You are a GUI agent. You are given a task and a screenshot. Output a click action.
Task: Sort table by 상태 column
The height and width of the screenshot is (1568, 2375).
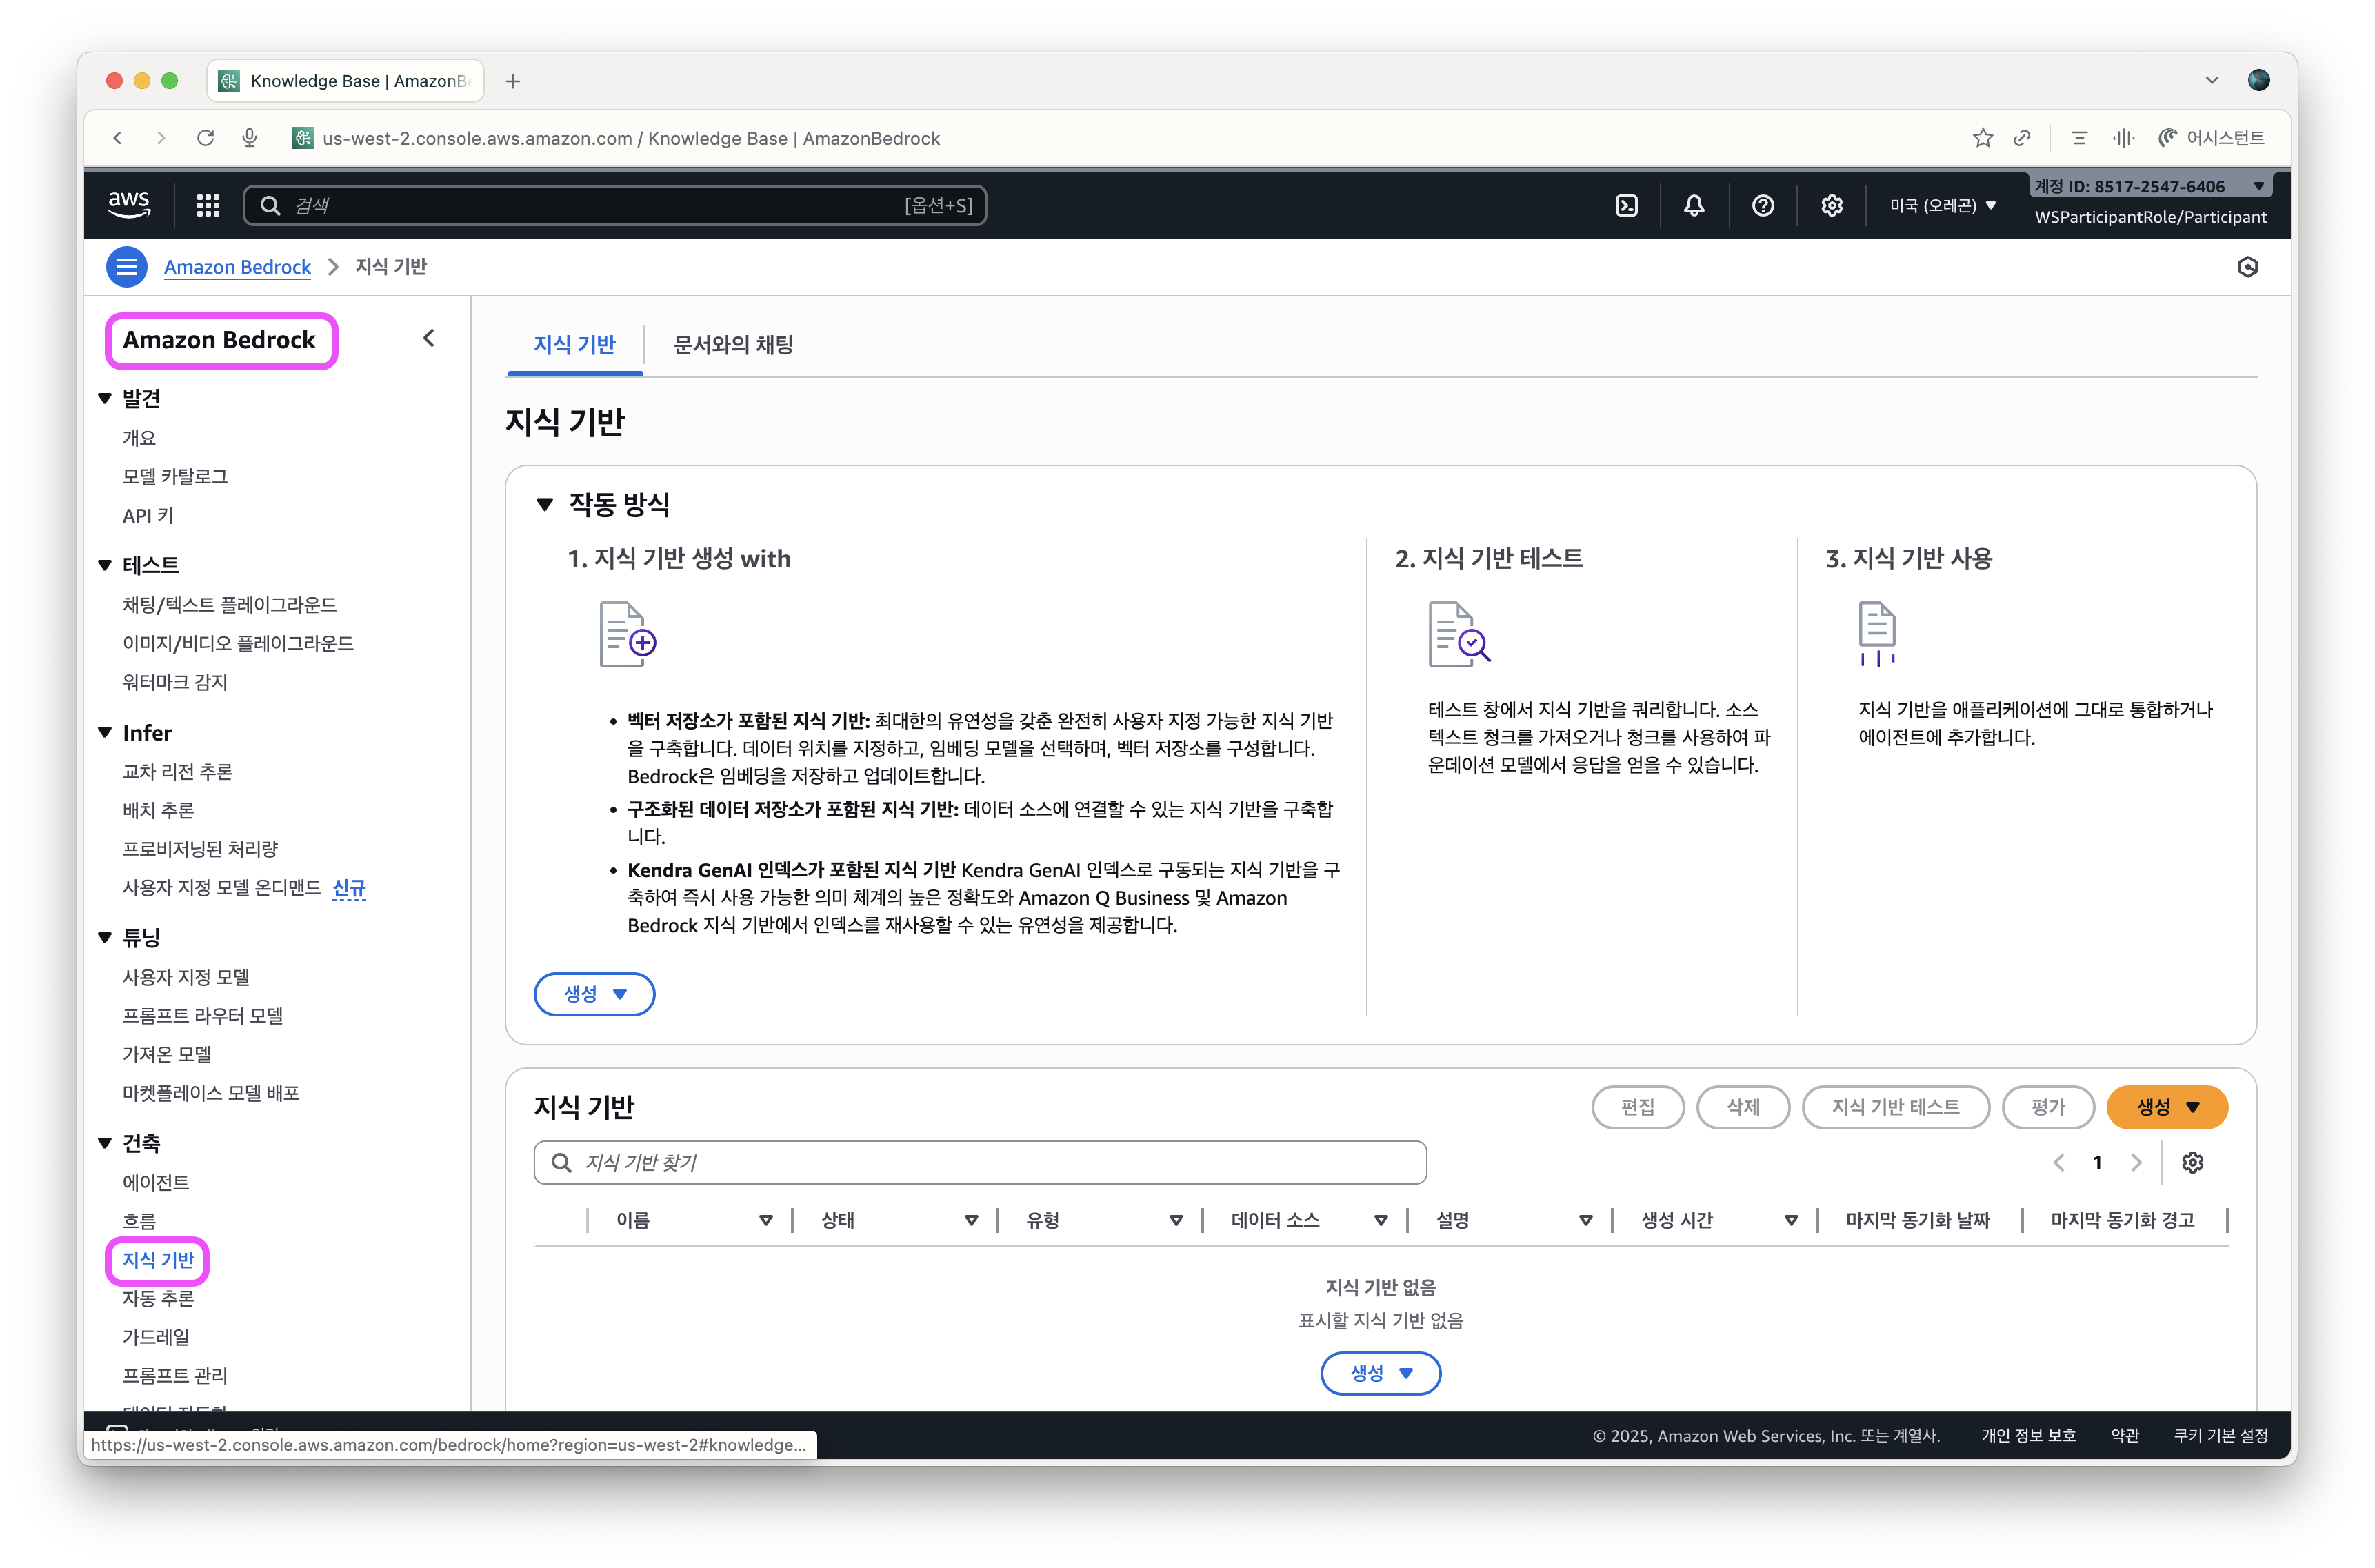[x=971, y=1220]
